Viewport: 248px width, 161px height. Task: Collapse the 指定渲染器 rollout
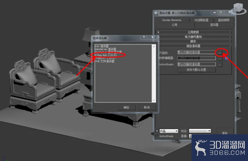point(193,46)
